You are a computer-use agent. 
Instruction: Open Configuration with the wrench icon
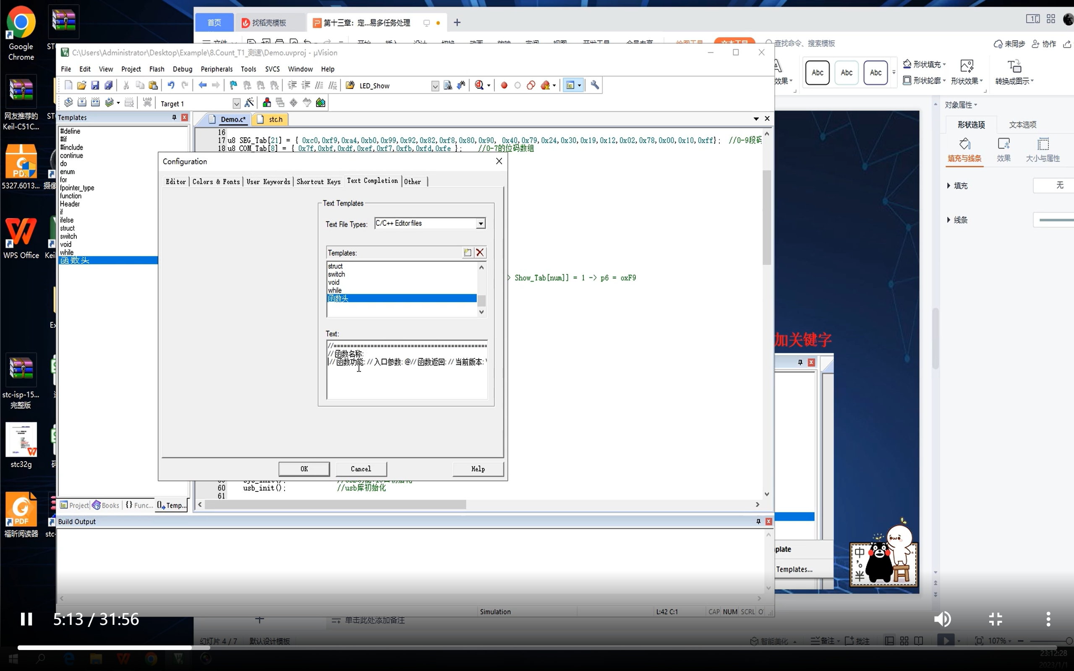pos(595,85)
